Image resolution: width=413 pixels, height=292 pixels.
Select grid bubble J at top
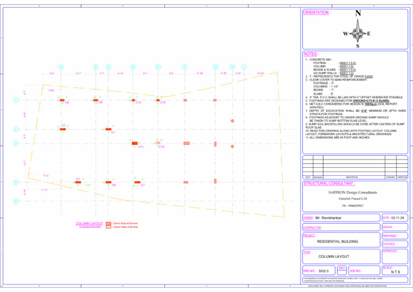coord(244,67)
